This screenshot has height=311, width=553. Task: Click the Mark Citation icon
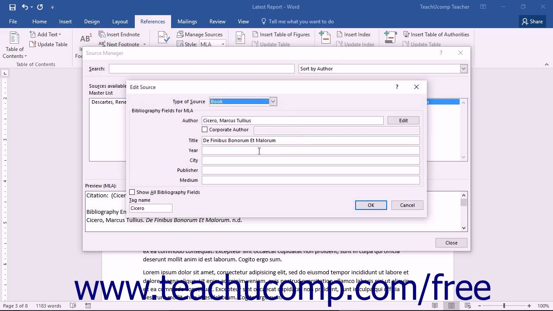pos(390,38)
